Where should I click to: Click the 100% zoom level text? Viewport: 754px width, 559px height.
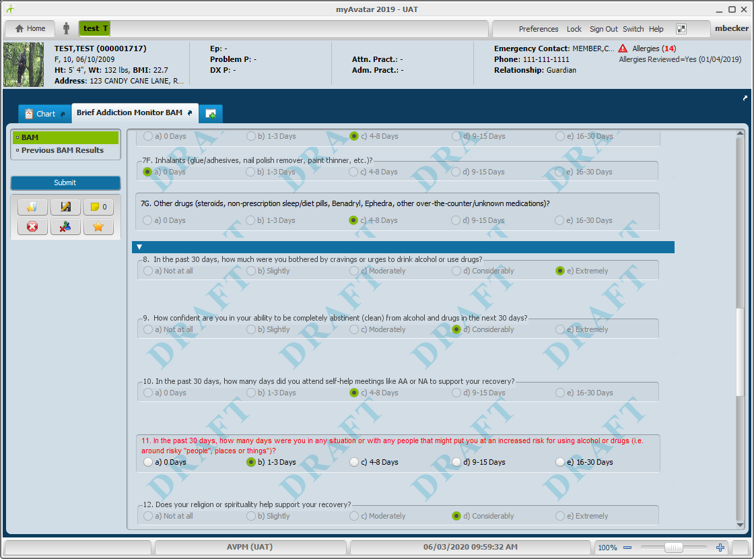[x=607, y=548]
